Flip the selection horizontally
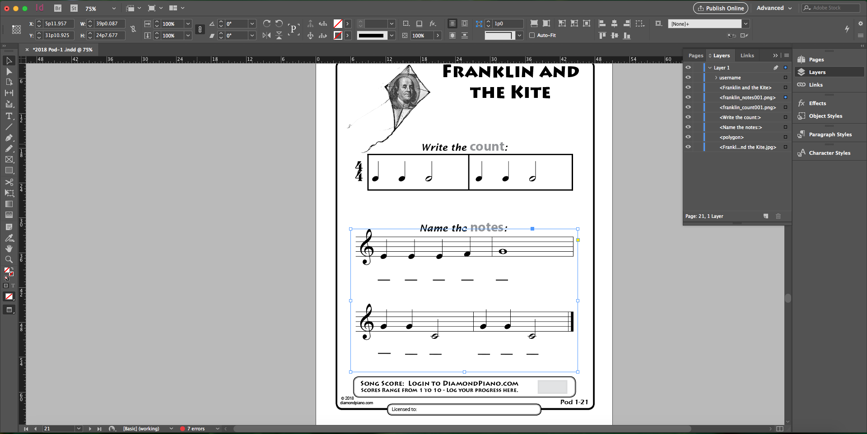The width and height of the screenshot is (867, 434). [266, 35]
